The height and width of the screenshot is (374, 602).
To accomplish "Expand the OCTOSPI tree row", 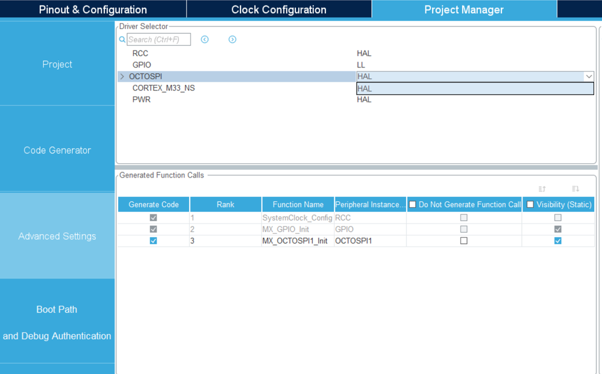I will coord(122,76).
